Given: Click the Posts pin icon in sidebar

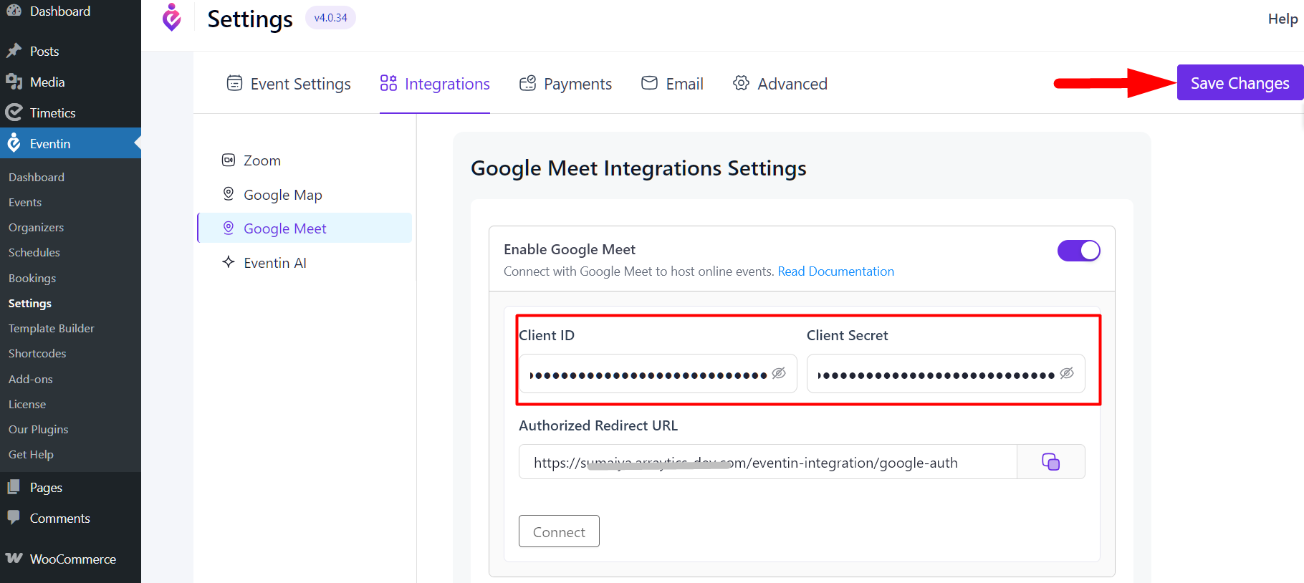Looking at the screenshot, I should tap(14, 51).
